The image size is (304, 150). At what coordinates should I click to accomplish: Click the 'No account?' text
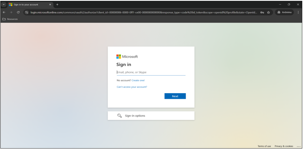point(124,80)
